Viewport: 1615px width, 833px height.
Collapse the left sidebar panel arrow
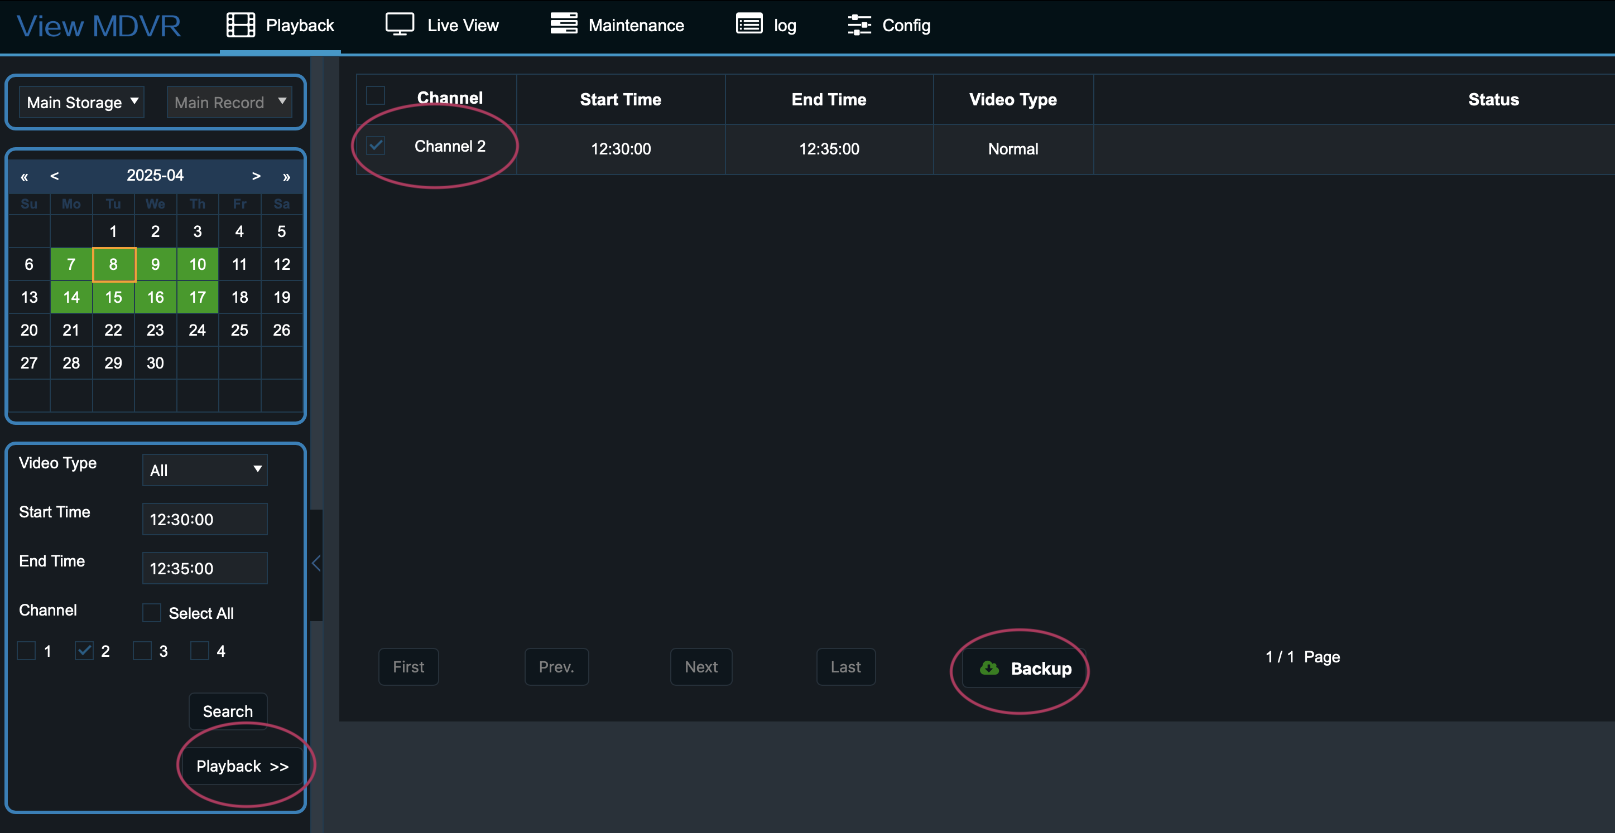[x=316, y=563]
